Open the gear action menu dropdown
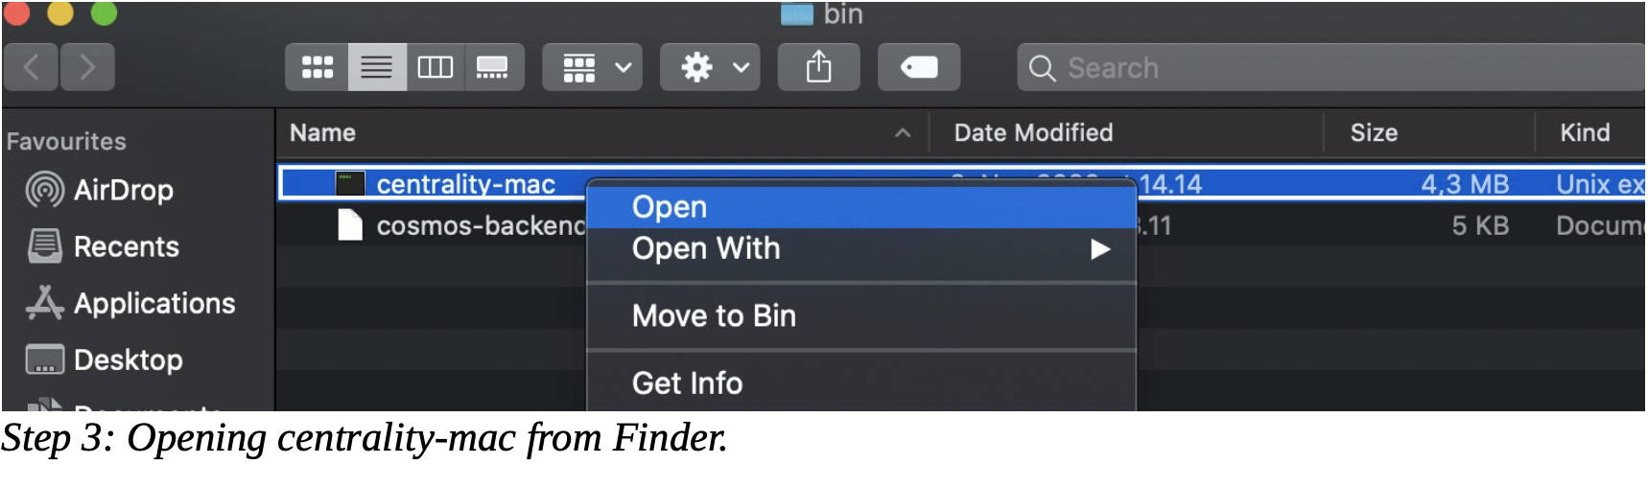The image size is (1648, 487). pyautogui.click(x=710, y=67)
